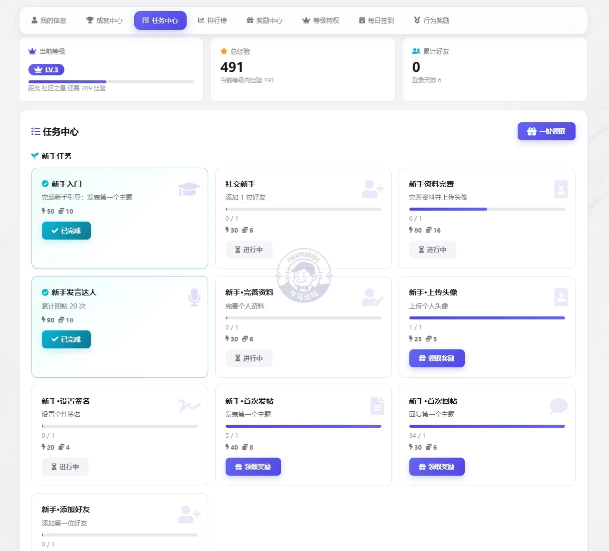
Task: Click the 一键领取 button
Action: pyautogui.click(x=547, y=131)
